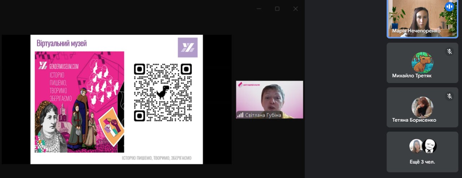Click the meme-face avatar in the overflow tile

click(x=430, y=146)
